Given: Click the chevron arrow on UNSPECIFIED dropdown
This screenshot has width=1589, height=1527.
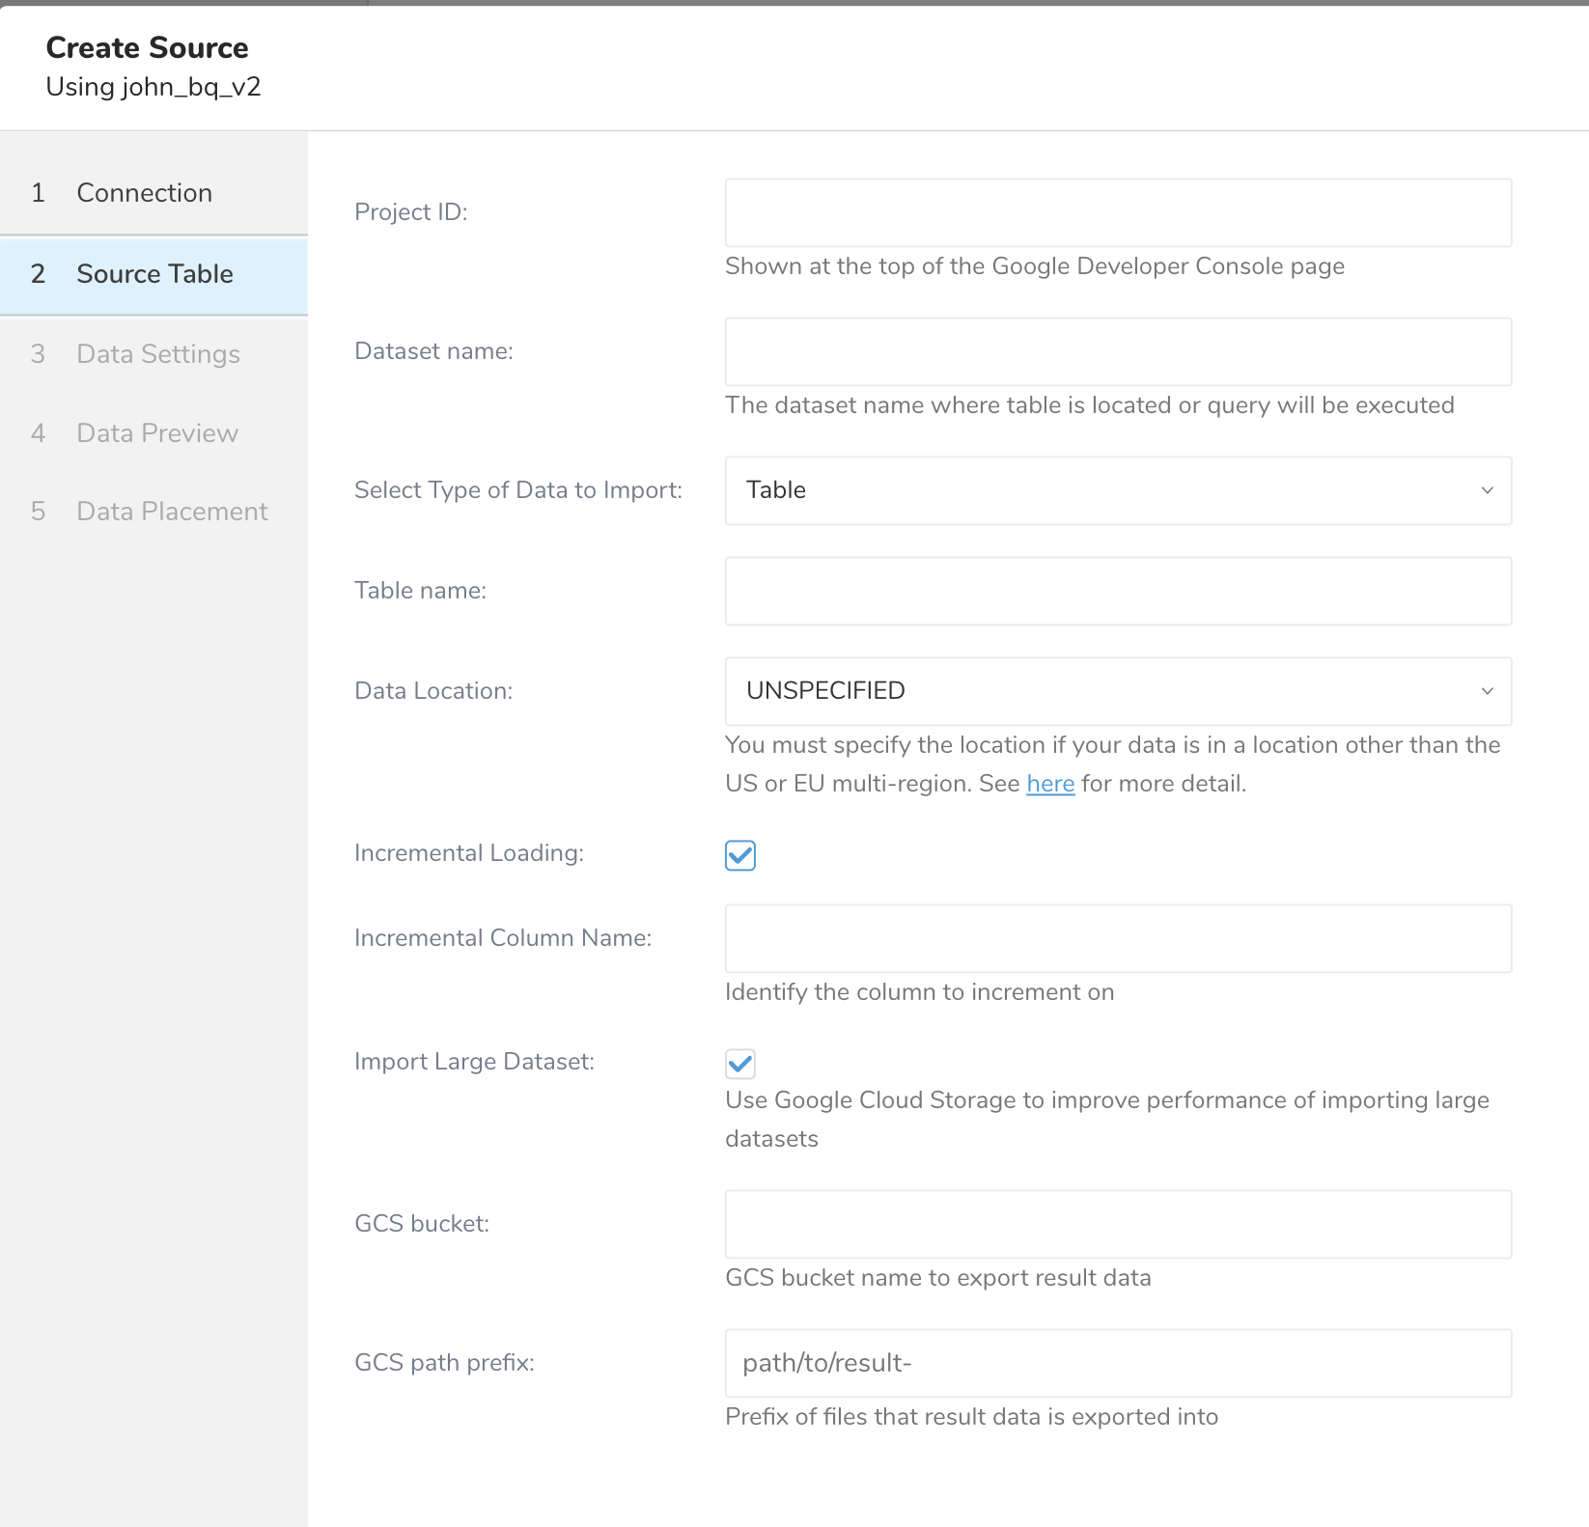Looking at the screenshot, I should point(1487,691).
